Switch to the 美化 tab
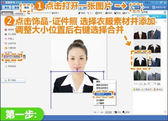 click(x=7, y=7)
